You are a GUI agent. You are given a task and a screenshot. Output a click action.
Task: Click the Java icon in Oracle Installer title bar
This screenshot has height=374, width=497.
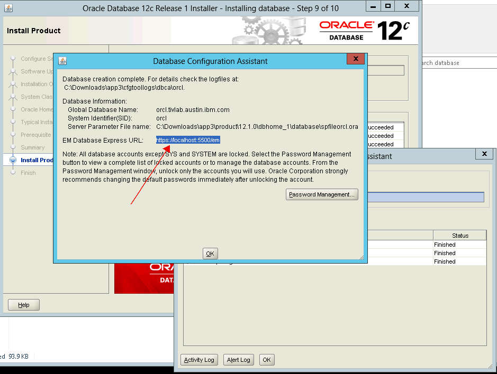pyautogui.click(x=8, y=8)
